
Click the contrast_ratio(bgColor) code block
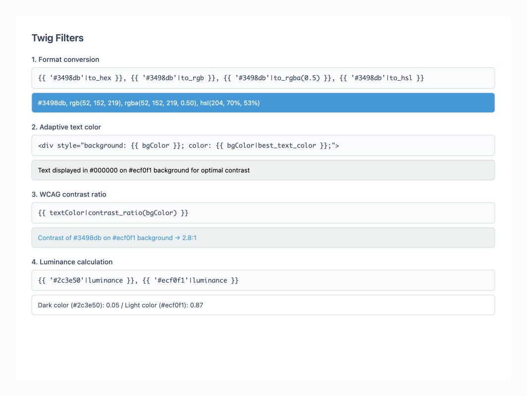coord(113,213)
